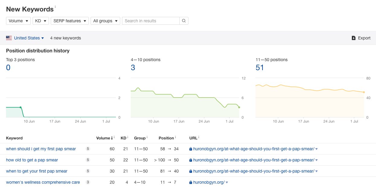
Task: Open URL link for 'when should i get my first pap smear'
Action: click(x=254, y=149)
